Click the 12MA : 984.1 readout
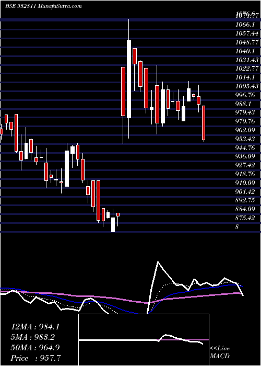This screenshot has width=261, height=366. 35,327
